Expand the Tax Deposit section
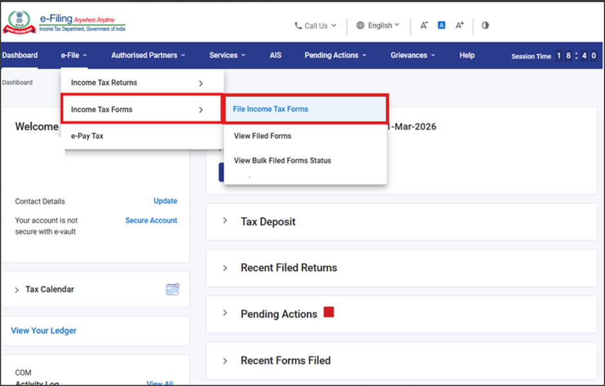This screenshot has width=605, height=386. 268,221
